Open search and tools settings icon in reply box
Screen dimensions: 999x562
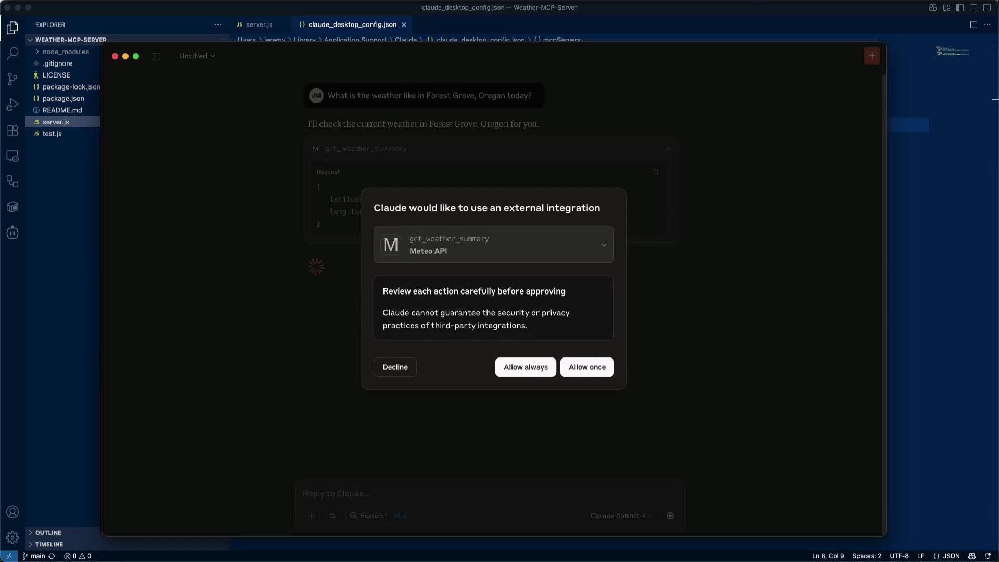click(x=332, y=516)
